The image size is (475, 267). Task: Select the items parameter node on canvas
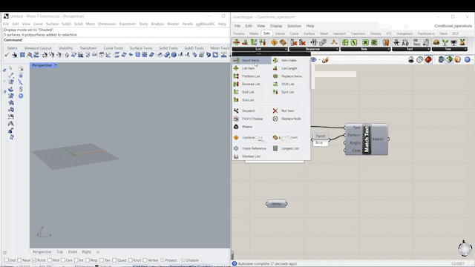click(x=276, y=204)
